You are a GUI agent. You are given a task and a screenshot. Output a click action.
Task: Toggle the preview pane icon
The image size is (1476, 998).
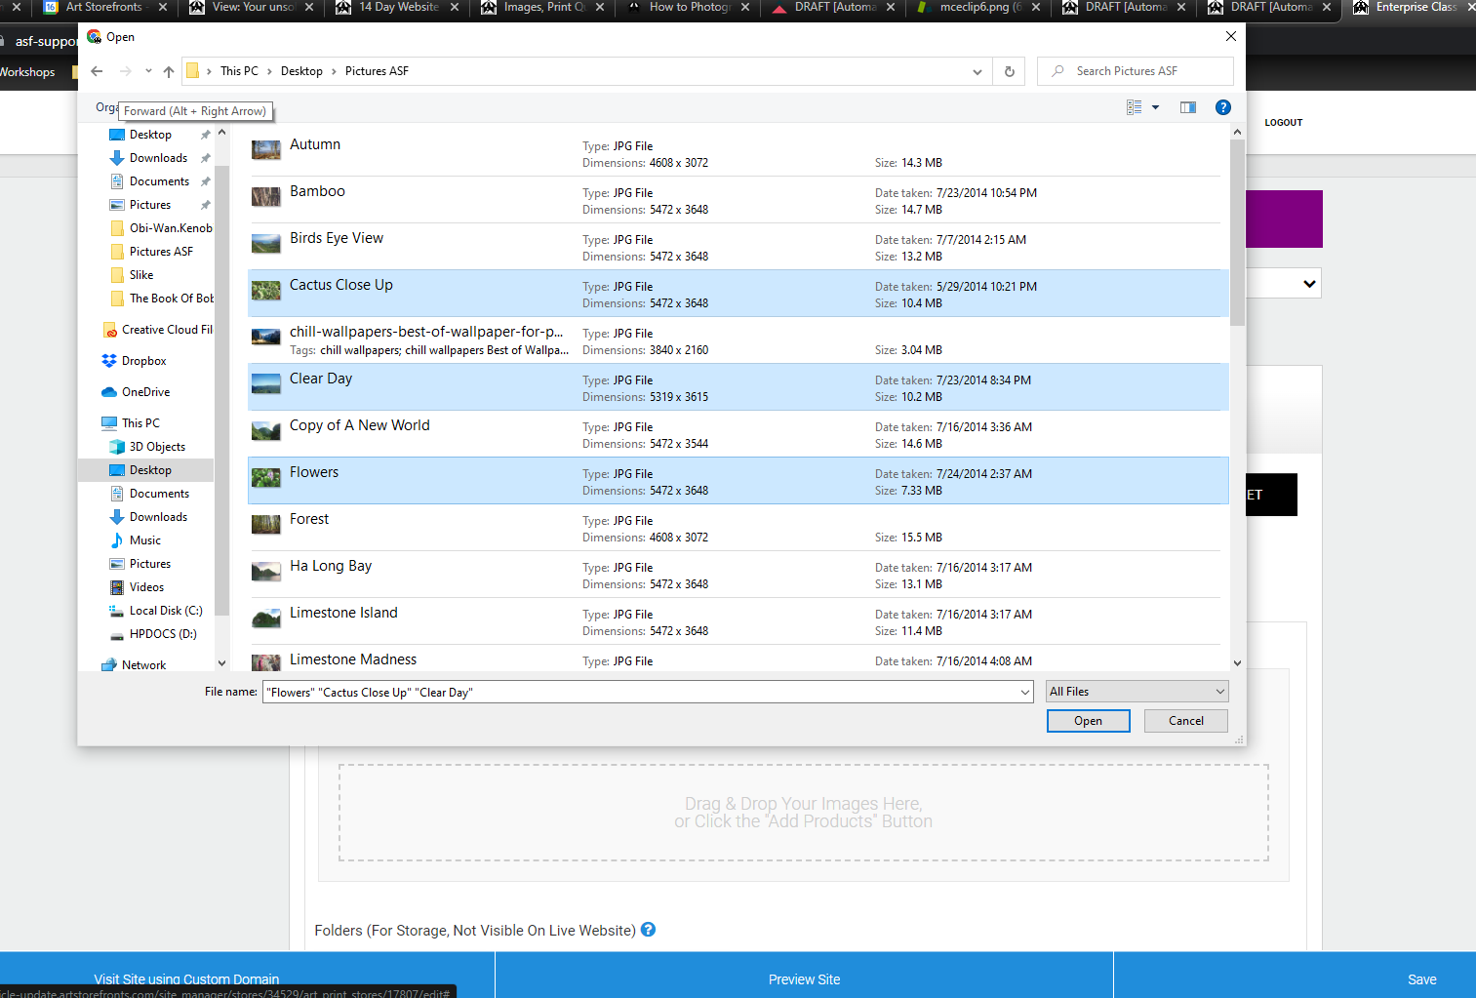(x=1187, y=107)
